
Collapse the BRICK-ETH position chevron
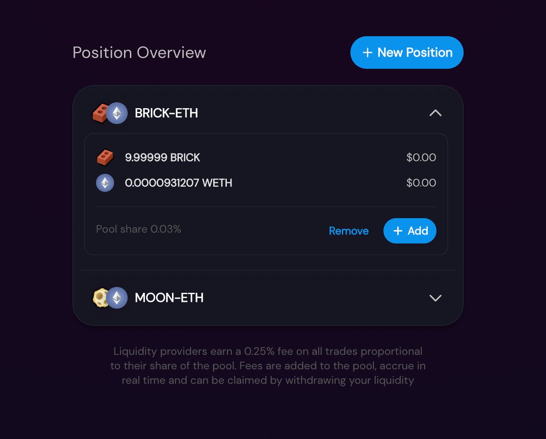click(435, 113)
